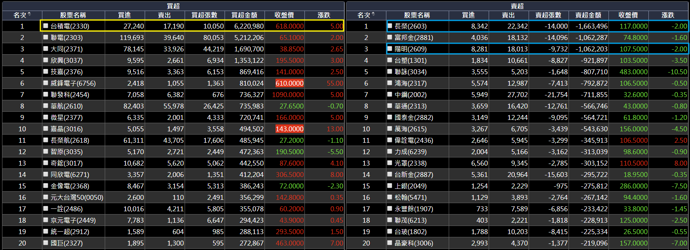Click 漲跌 header in 賣超 table
The height and width of the screenshot is (250, 690).
(668, 15)
